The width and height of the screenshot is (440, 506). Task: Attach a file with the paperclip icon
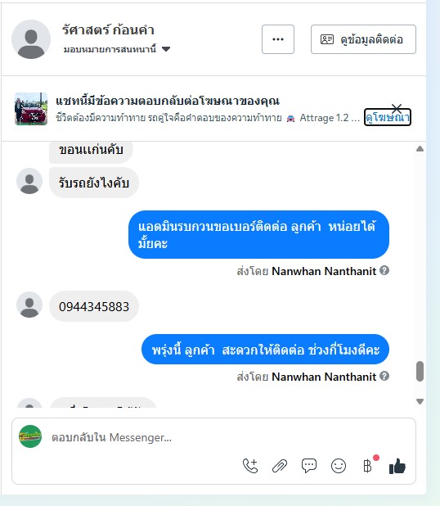tap(280, 466)
